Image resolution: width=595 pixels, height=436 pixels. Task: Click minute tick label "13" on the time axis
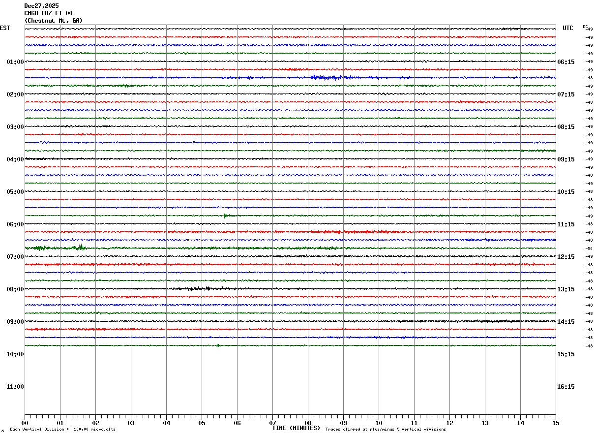tap(485, 423)
